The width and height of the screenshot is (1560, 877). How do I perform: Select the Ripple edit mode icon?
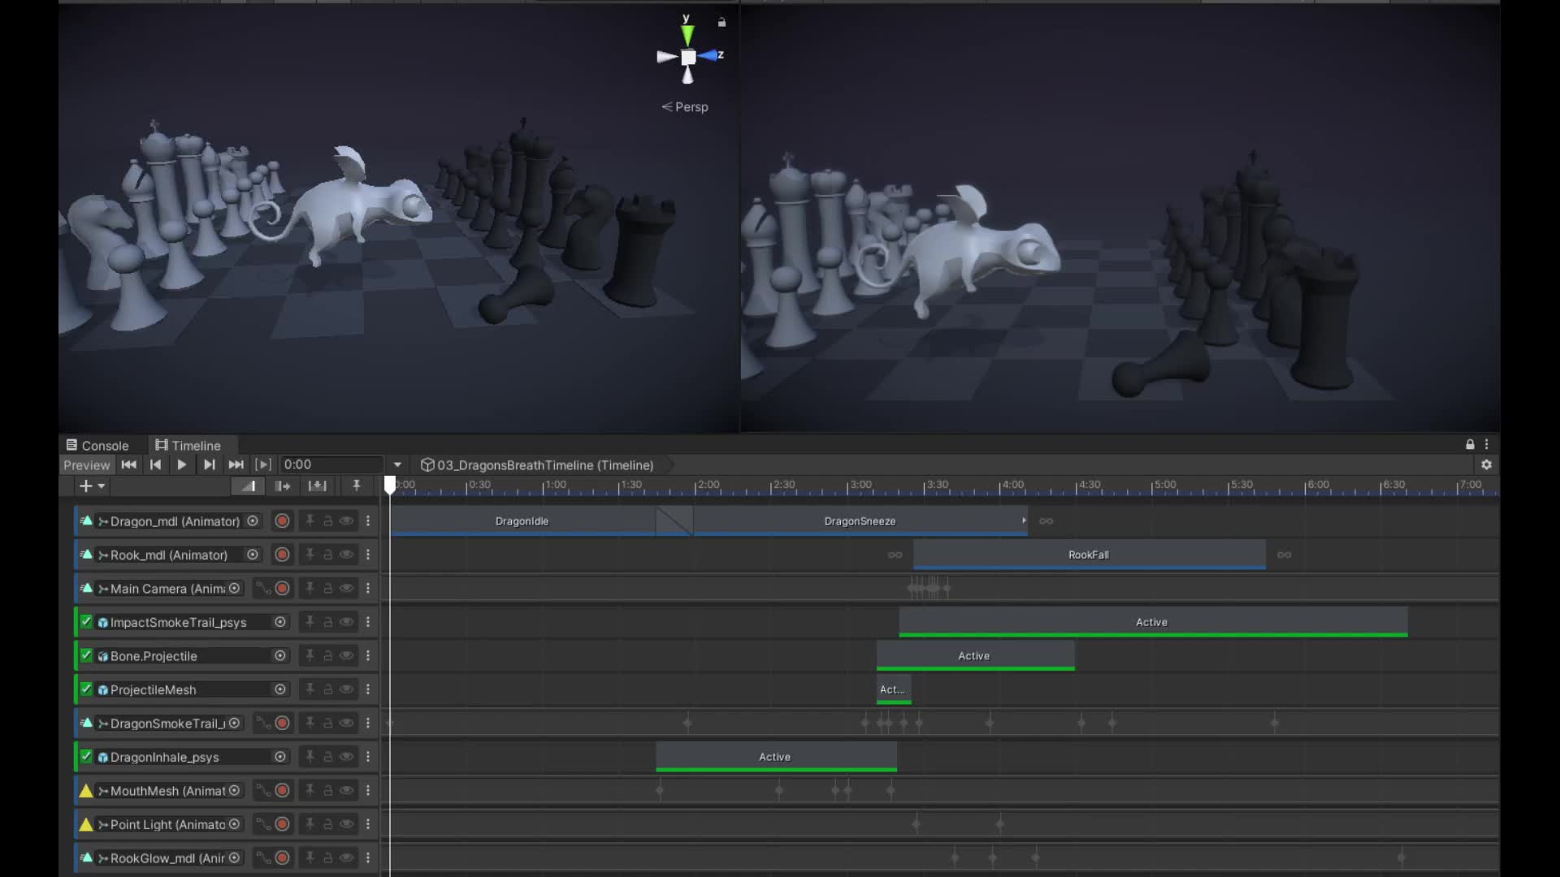point(283,486)
